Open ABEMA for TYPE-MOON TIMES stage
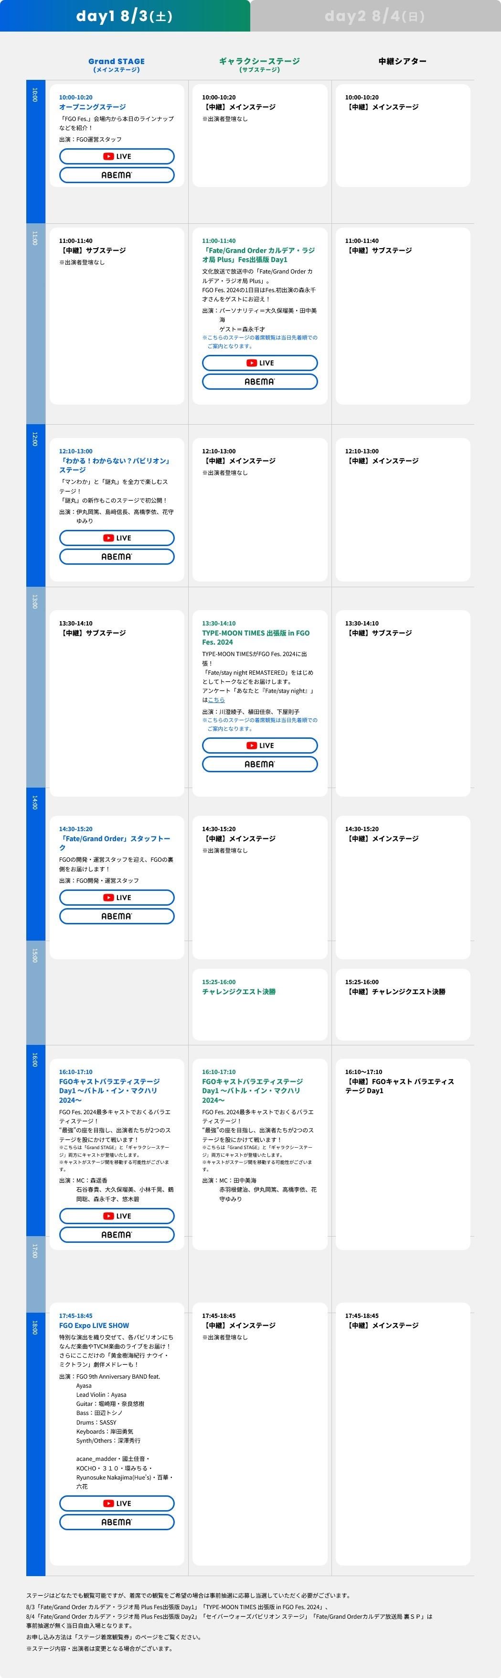 pyautogui.click(x=260, y=764)
